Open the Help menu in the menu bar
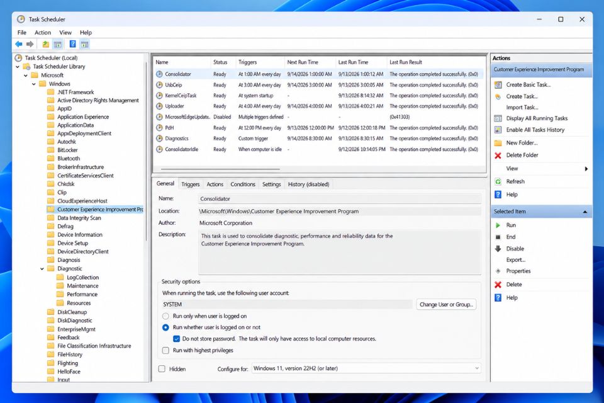 coord(86,33)
